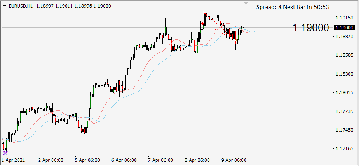This screenshot has height=166, width=359.
Task: Click the 1.17165 price scale label
Action: coord(344,149)
